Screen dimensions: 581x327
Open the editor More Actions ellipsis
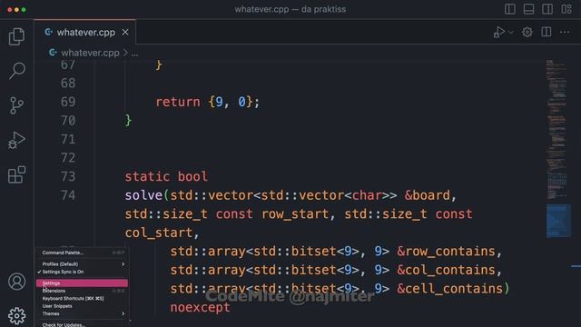click(x=565, y=33)
